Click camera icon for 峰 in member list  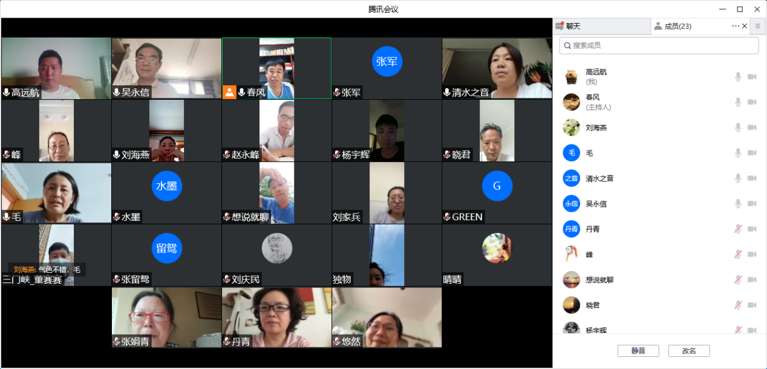752,255
